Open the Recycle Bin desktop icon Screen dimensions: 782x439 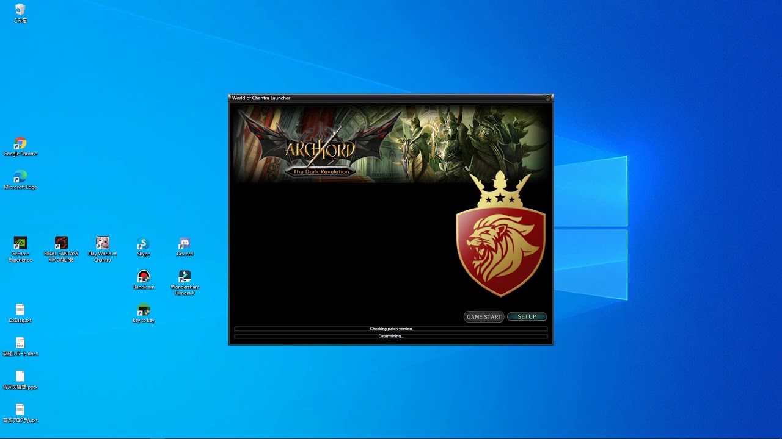tap(20, 13)
